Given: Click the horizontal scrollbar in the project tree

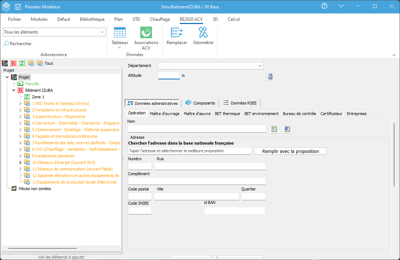Looking at the screenshot, I should point(42,248).
